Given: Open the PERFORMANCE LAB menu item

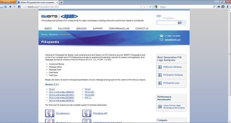Looking at the screenshot, I should click(119, 29).
